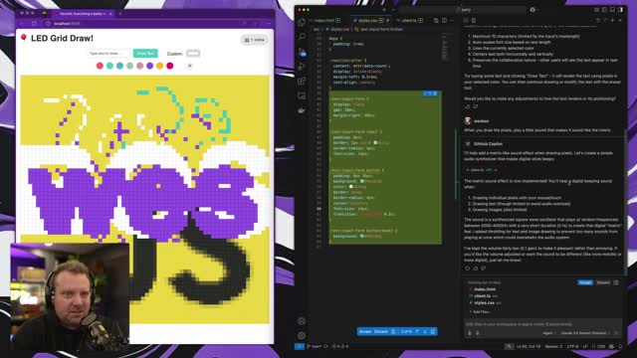Click the split editor icon
637x358 pixels.
tap(444, 20)
